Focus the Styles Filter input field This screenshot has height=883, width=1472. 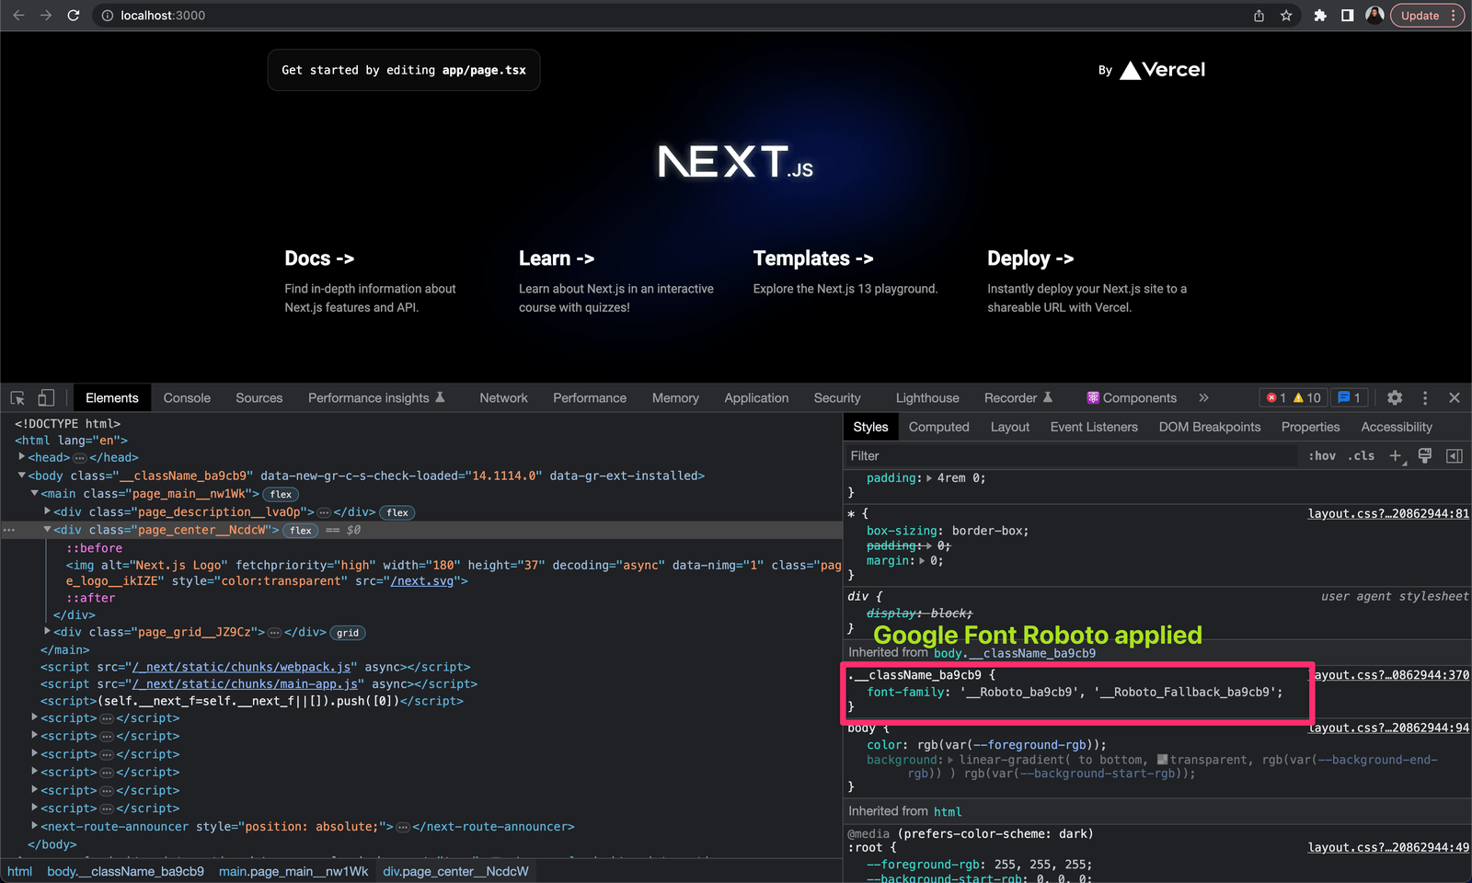1071,456
